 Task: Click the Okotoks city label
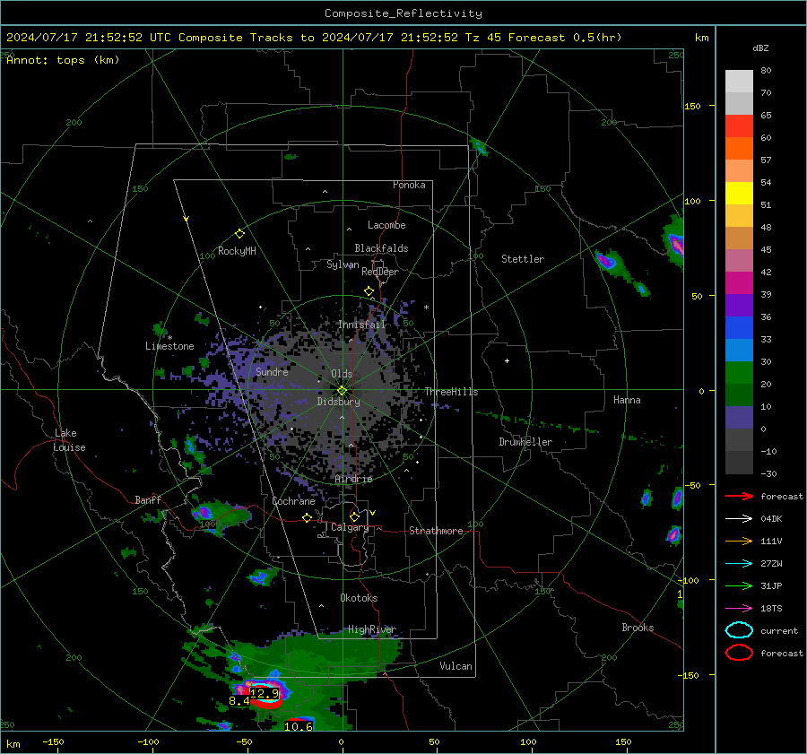pyautogui.click(x=359, y=598)
